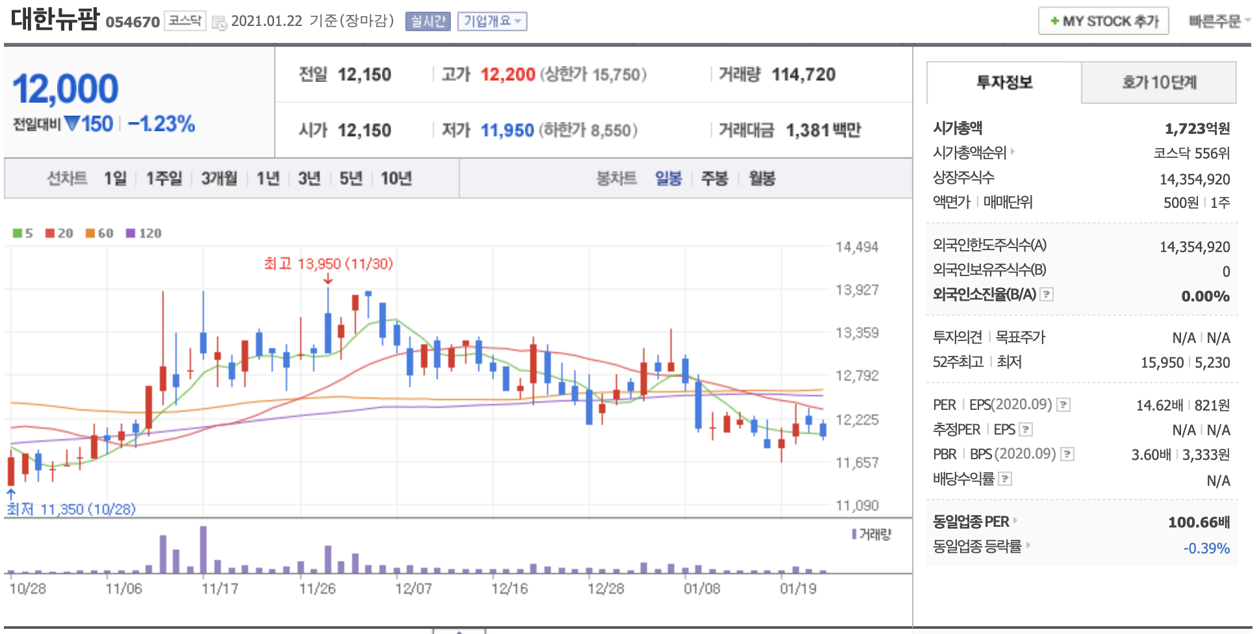Switch to the 투자정보 tab
Image resolution: width=1259 pixels, height=634 pixels.
pyautogui.click(x=1004, y=82)
